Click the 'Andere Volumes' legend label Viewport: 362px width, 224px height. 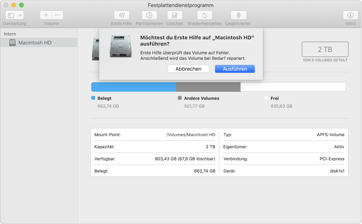point(201,98)
